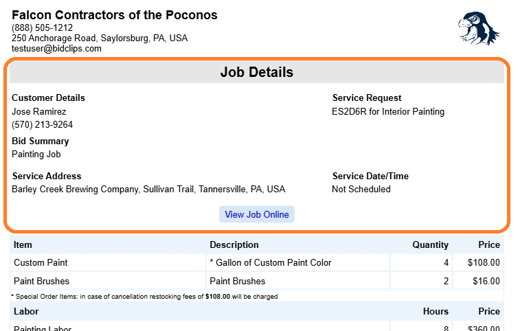
Task: Click the Falcon Contractors of the Poconos heading
Action: click(x=115, y=15)
